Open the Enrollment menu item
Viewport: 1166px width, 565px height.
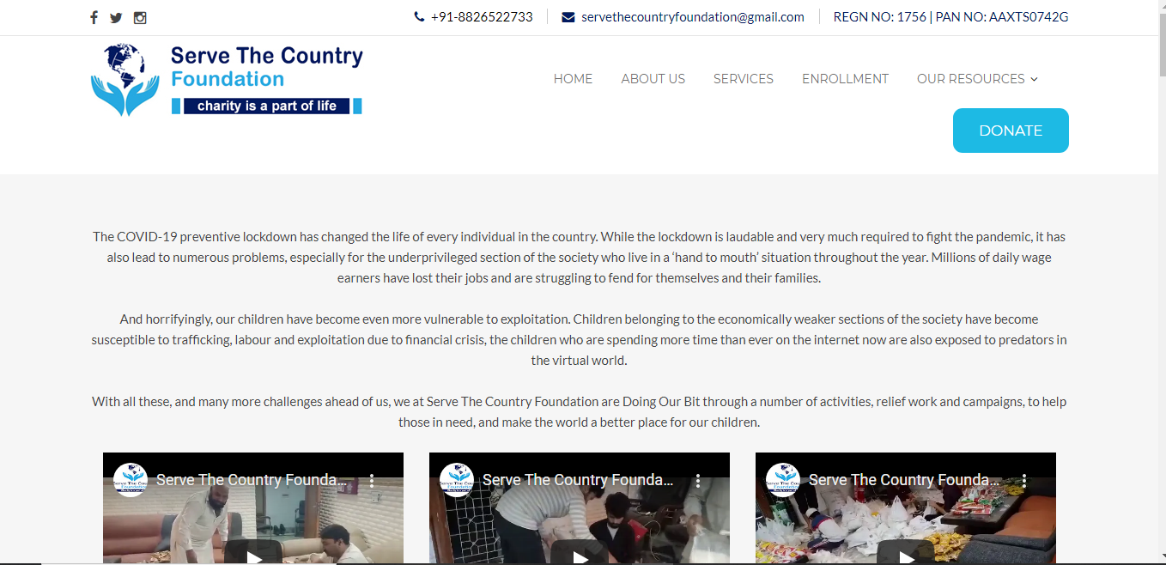tap(845, 79)
